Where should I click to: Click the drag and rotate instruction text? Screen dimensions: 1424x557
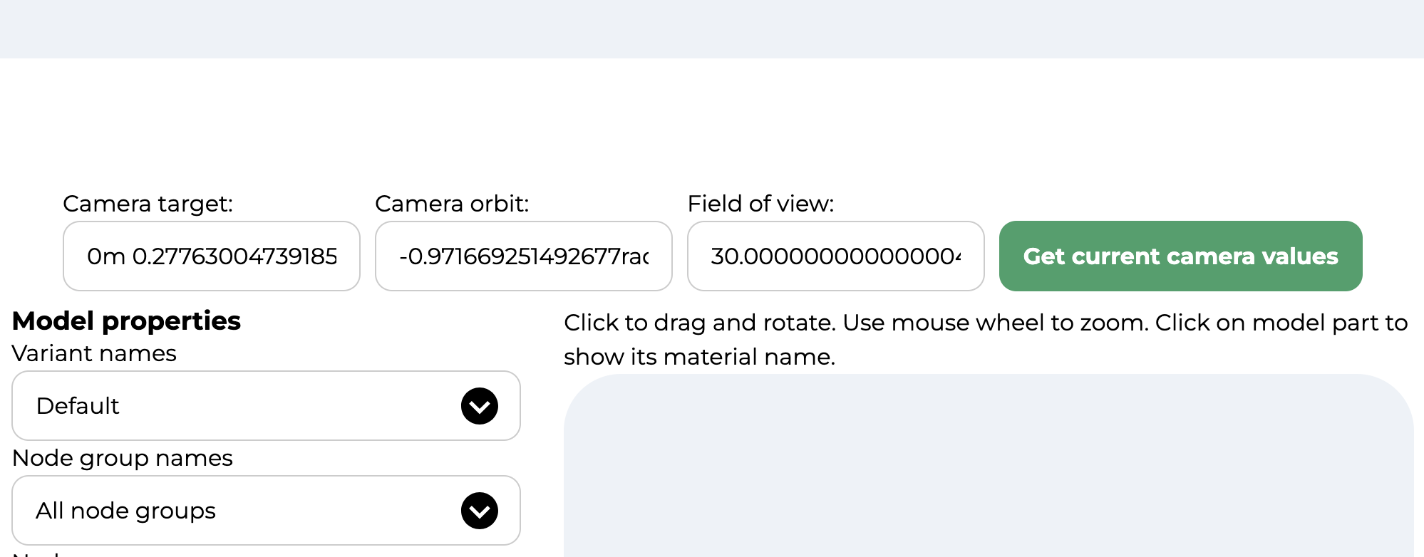pos(985,323)
